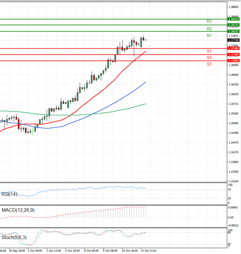Viewport: 241px width, 254px height.
Task: Click the 30 Sep 20:00 time label
Action: click(17, 251)
